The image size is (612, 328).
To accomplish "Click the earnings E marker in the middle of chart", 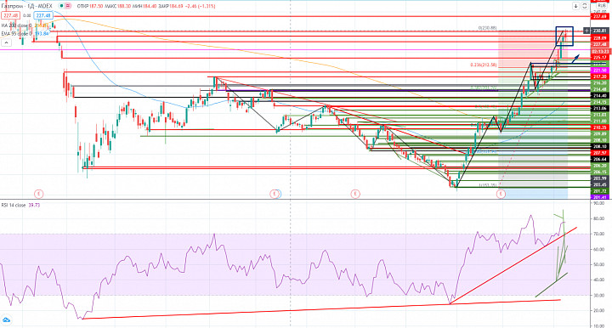I will 275,194.
